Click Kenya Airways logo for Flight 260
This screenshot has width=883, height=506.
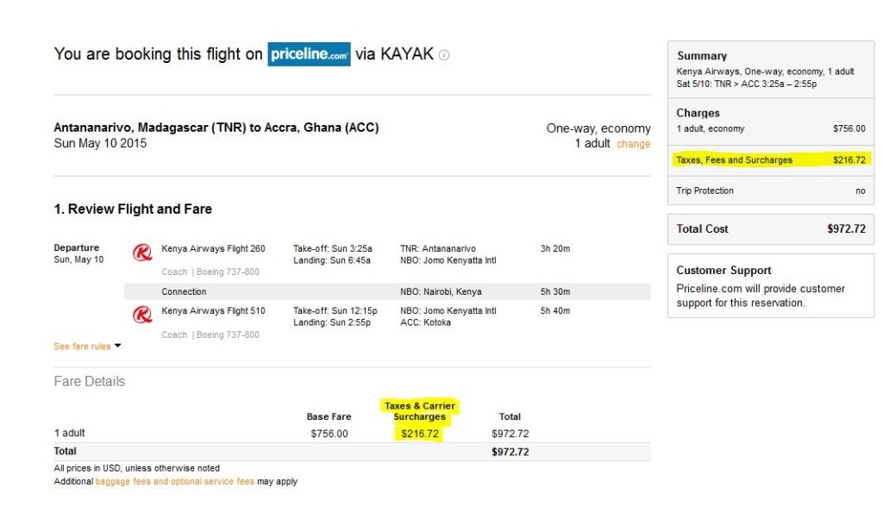(142, 253)
